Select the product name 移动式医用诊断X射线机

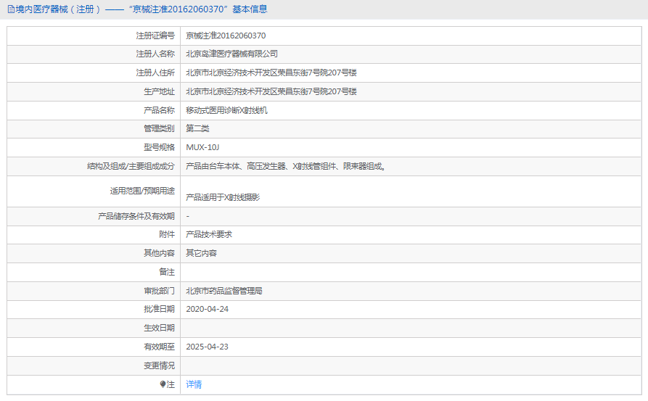click(226, 110)
